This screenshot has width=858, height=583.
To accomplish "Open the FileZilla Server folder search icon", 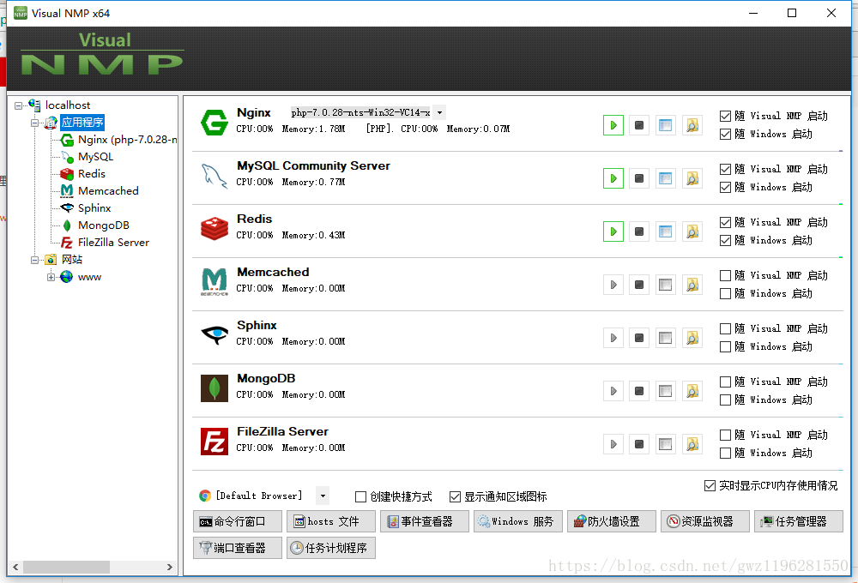I will point(692,443).
